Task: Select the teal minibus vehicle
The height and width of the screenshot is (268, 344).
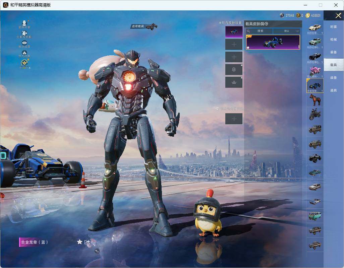Action: (315, 216)
